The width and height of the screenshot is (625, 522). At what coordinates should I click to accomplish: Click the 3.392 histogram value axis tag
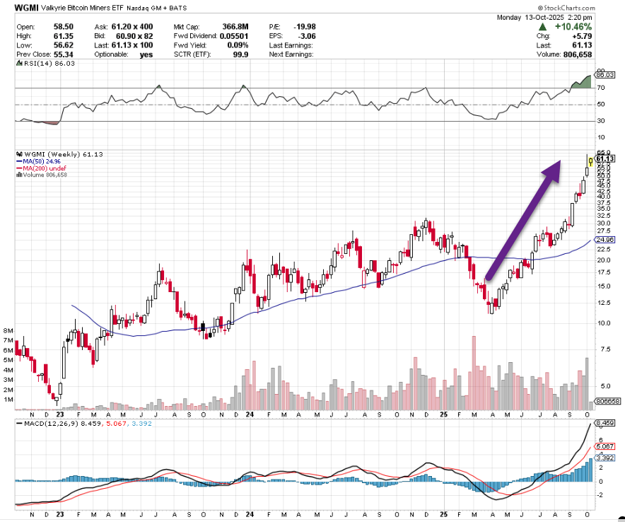[604, 457]
